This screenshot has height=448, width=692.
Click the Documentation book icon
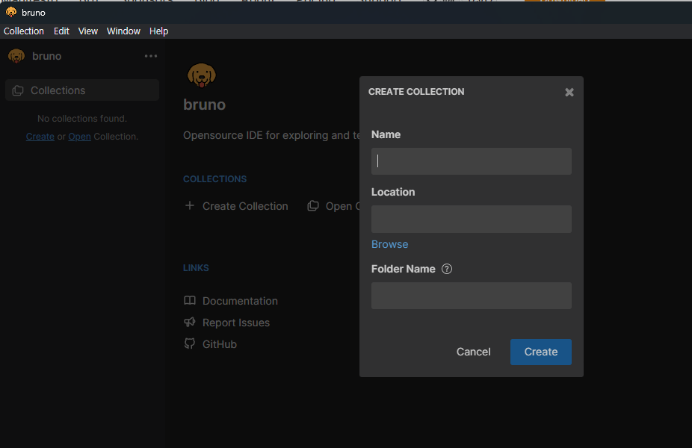[190, 300]
